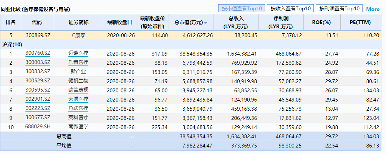Open stock code 300677.SZ link
Image resolution: width=386 pixels, height=154 pixels.
click(38, 118)
